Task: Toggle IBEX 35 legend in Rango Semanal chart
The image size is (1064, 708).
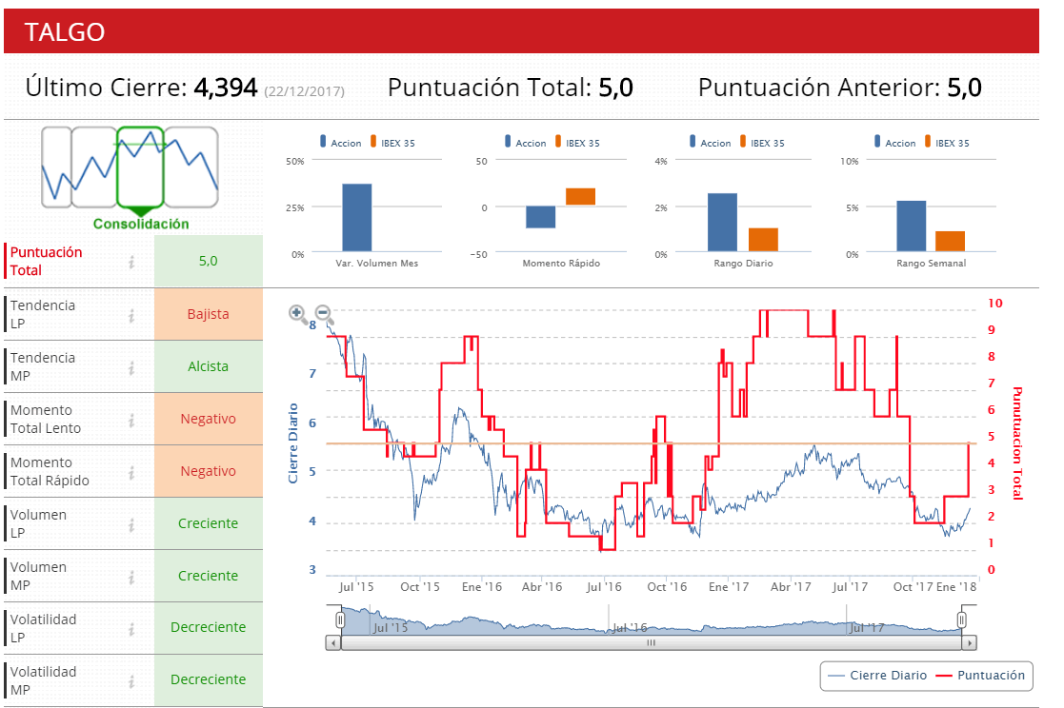Action: click(x=947, y=143)
